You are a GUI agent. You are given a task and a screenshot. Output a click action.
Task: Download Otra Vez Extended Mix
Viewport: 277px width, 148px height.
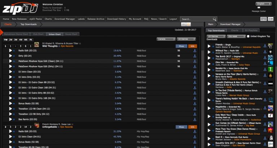pyautogui.click(x=265, y=64)
